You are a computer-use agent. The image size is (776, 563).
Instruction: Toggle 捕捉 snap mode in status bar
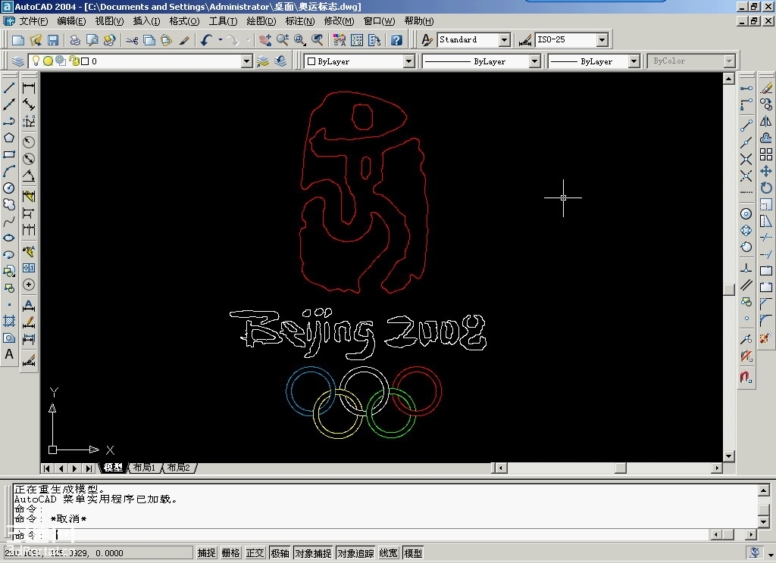pyautogui.click(x=206, y=553)
